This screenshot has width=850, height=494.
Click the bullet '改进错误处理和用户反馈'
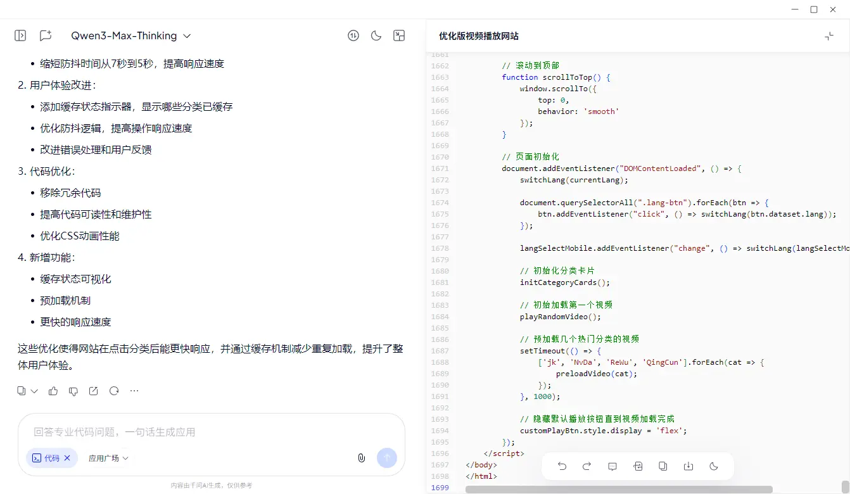96,150
